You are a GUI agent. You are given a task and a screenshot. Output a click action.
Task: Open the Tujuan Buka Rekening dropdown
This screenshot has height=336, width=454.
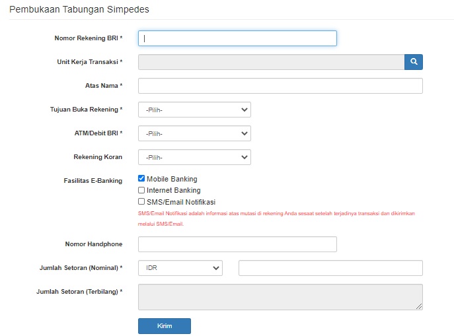[194, 110]
